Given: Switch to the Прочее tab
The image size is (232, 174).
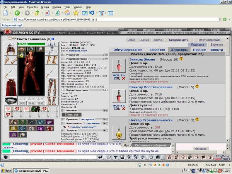Looking at the screenshot, I should (199, 50).
